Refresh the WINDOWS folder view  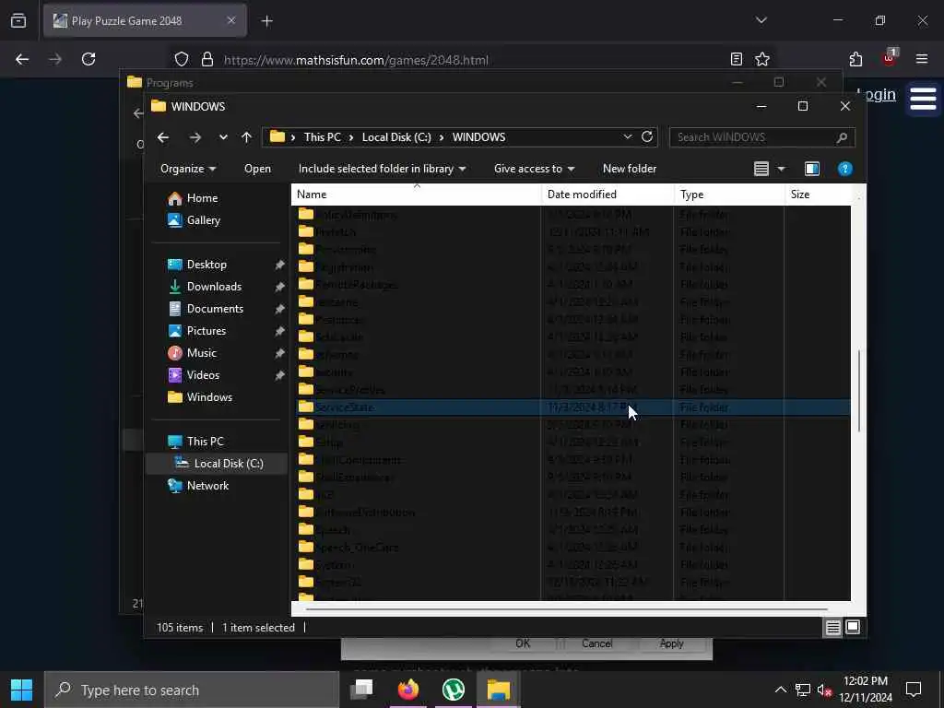(647, 136)
